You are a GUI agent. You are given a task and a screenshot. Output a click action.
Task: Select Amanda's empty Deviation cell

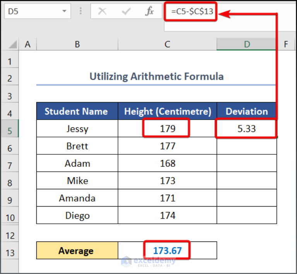point(247,198)
